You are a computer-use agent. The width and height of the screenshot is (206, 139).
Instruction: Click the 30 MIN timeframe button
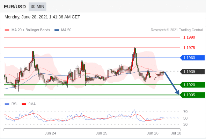pos(37,6)
